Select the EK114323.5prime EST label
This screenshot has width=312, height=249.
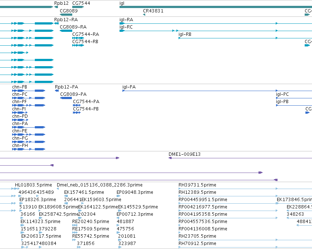(40, 222)
